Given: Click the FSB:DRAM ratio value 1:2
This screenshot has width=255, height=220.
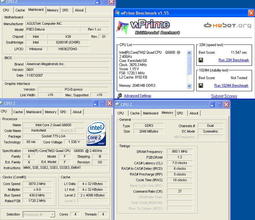Looking at the screenshot, I should point(180,157).
